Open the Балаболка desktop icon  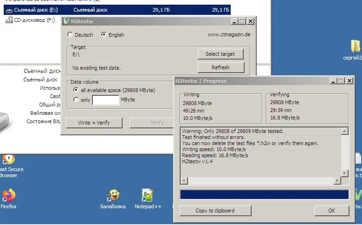pyautogui.click(x=113, y=195)
